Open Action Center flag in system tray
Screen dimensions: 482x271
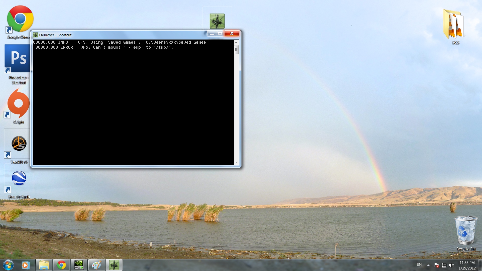[437, 265]
